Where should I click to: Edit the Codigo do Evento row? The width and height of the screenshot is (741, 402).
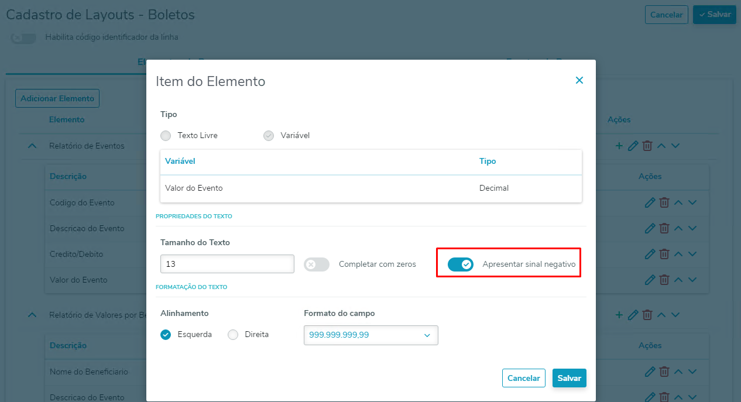(650, 202)
